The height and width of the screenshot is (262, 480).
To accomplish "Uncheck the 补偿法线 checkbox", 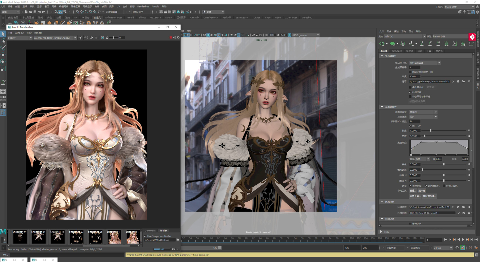I will point(410,92).
